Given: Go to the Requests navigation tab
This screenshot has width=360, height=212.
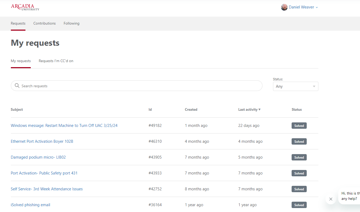Looking at the screenshot, I should 18,23.
